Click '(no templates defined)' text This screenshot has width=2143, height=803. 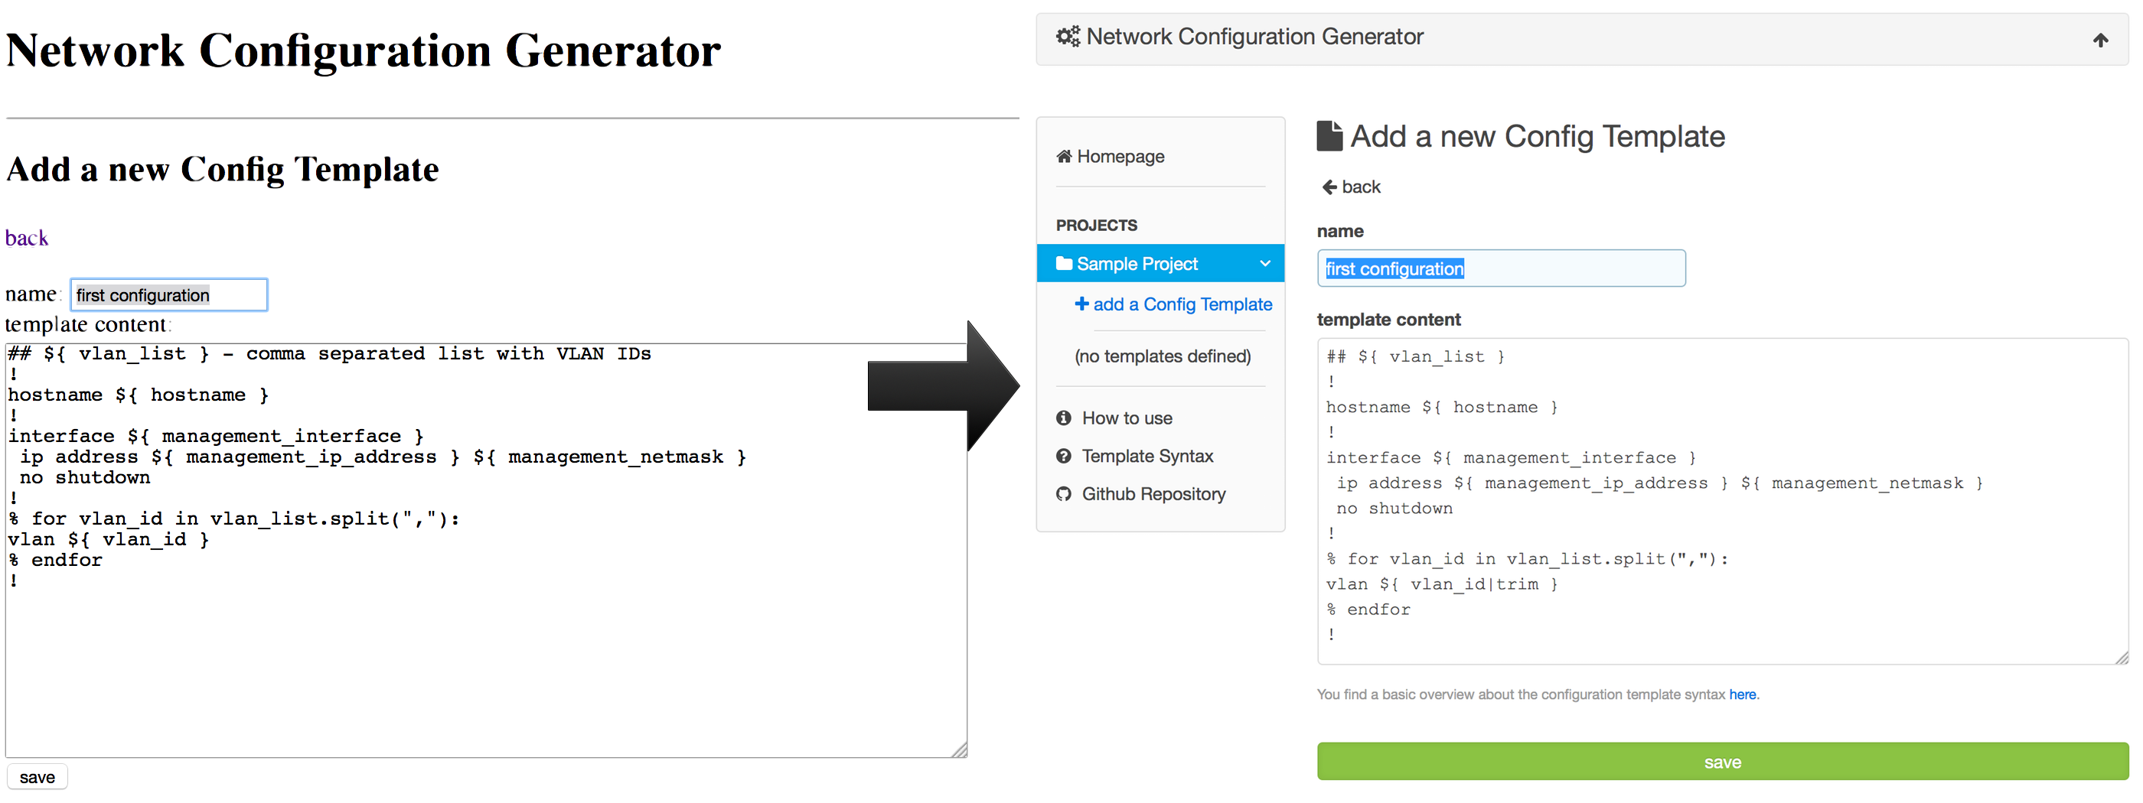pos(1162,356)
